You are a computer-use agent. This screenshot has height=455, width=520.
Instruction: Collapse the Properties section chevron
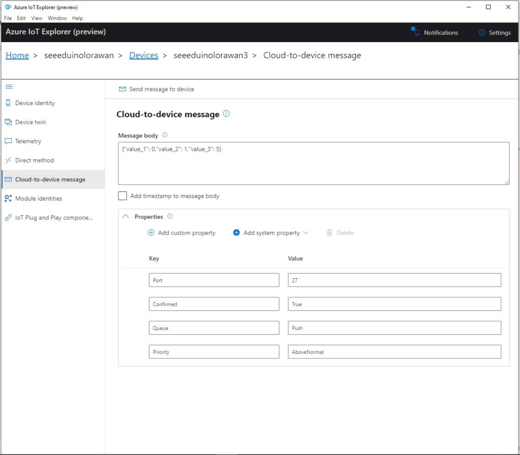[x=126, y=216]
